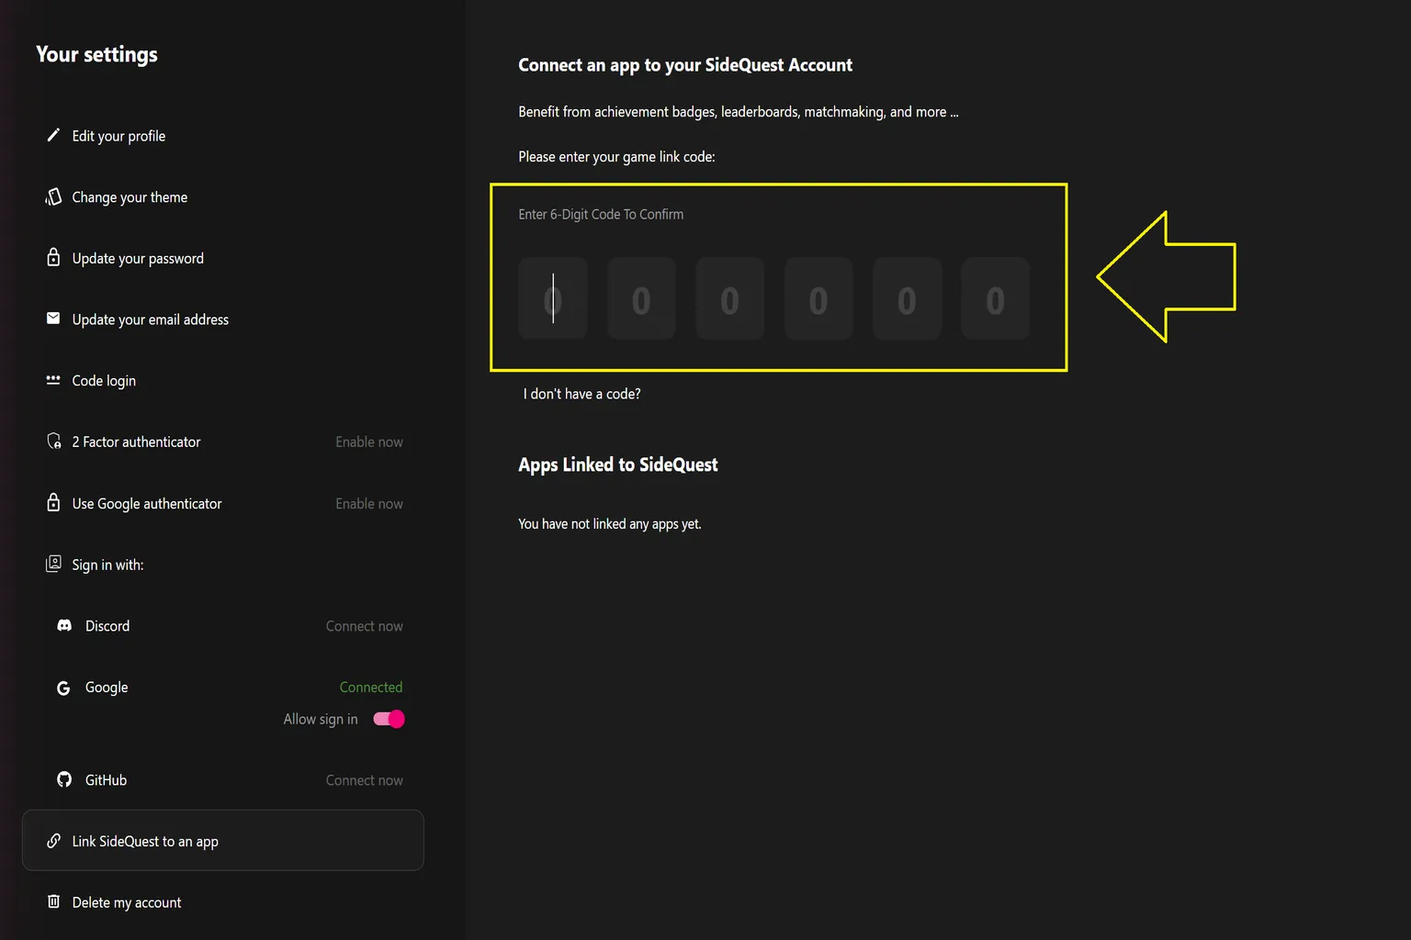Viewport: 1411px width, 940px height.
Task: Click the lock icon beside Use Google authenticator
Action: (53, 503)
